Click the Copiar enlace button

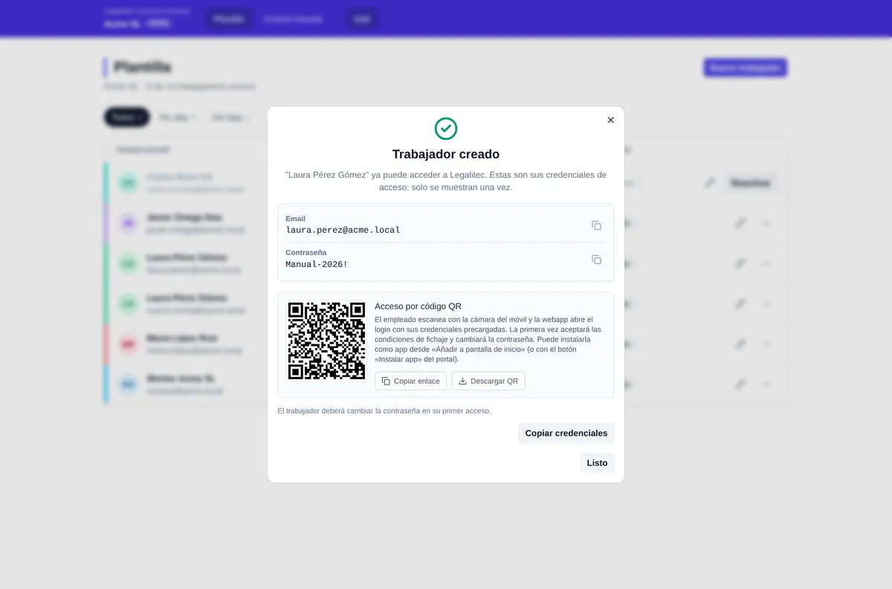point(410,381)
